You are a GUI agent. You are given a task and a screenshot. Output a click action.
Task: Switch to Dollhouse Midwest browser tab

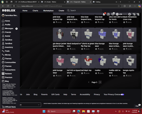point(27,2)
